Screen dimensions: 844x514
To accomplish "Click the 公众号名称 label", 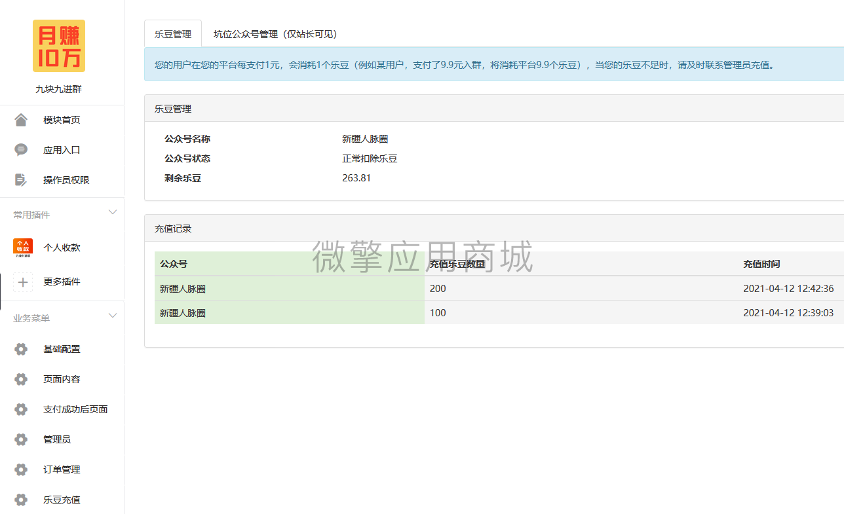I will tap(187, 139).
